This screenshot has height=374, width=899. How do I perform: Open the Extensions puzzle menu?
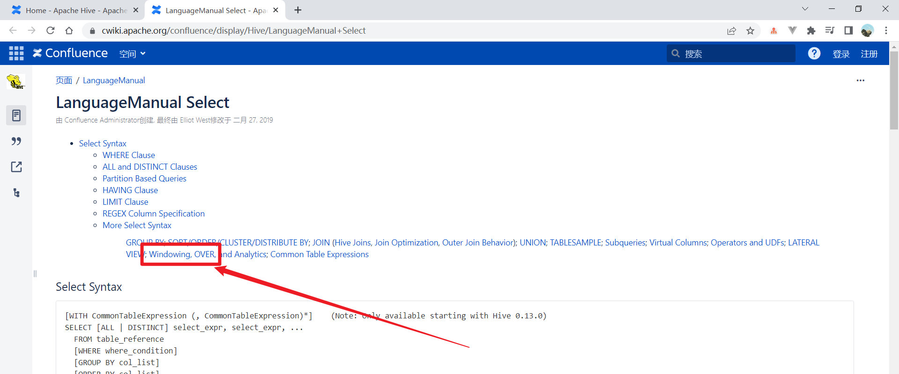[x=811, y=31]
